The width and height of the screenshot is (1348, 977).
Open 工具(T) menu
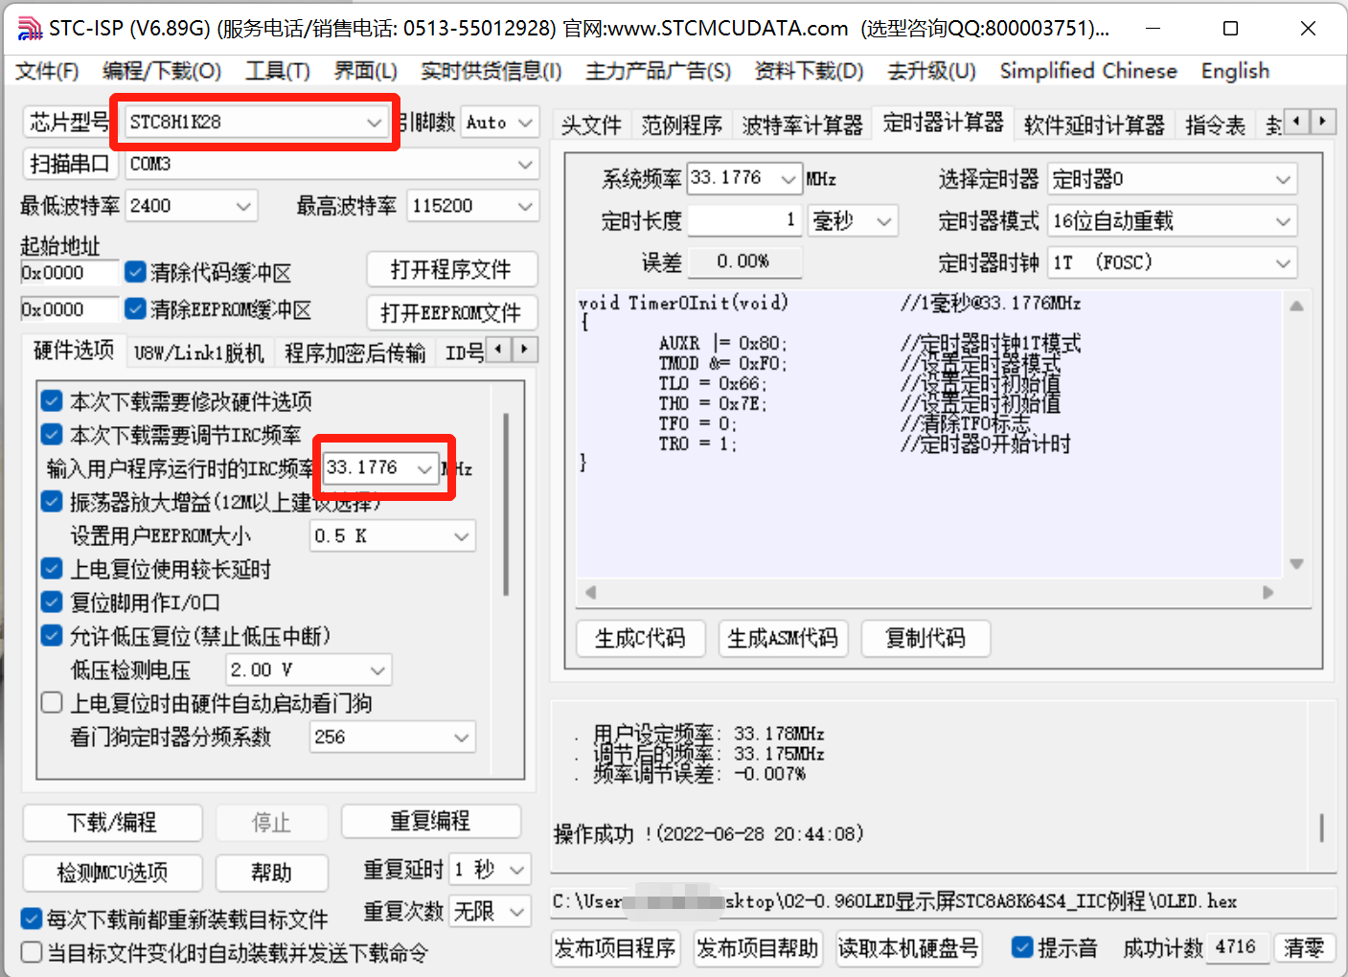point(278,71)
